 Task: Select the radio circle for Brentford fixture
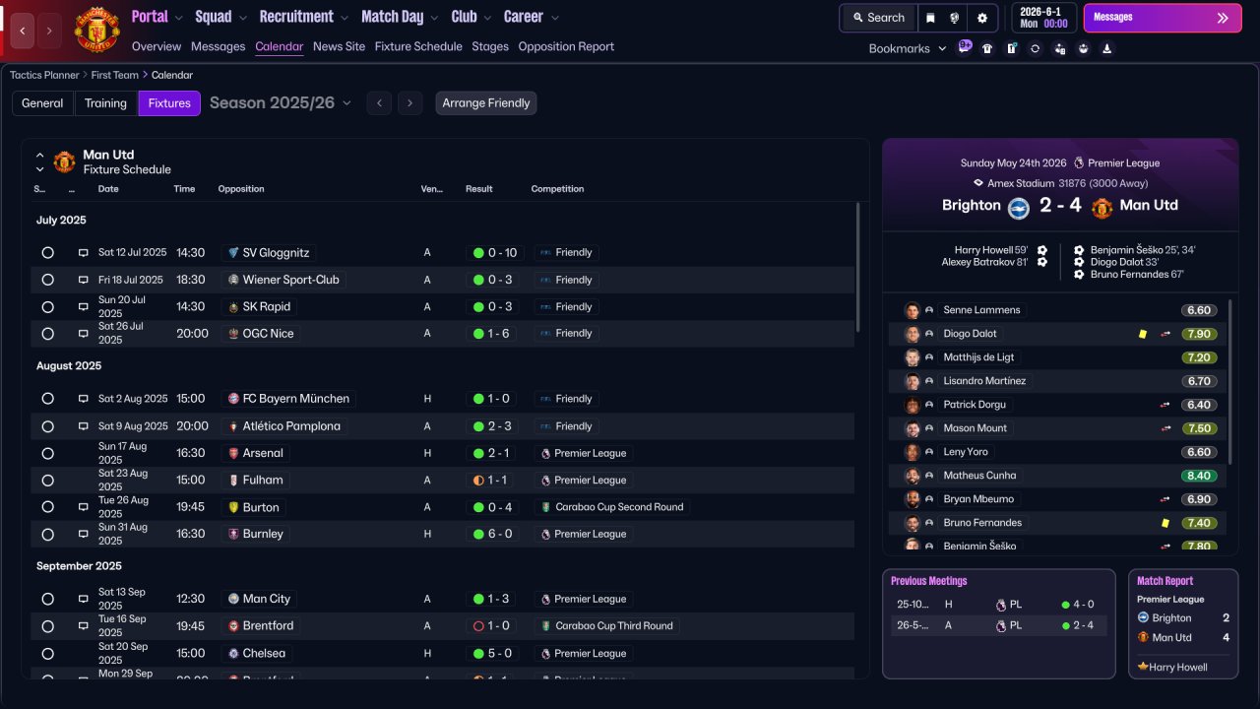tap(47, 626)
